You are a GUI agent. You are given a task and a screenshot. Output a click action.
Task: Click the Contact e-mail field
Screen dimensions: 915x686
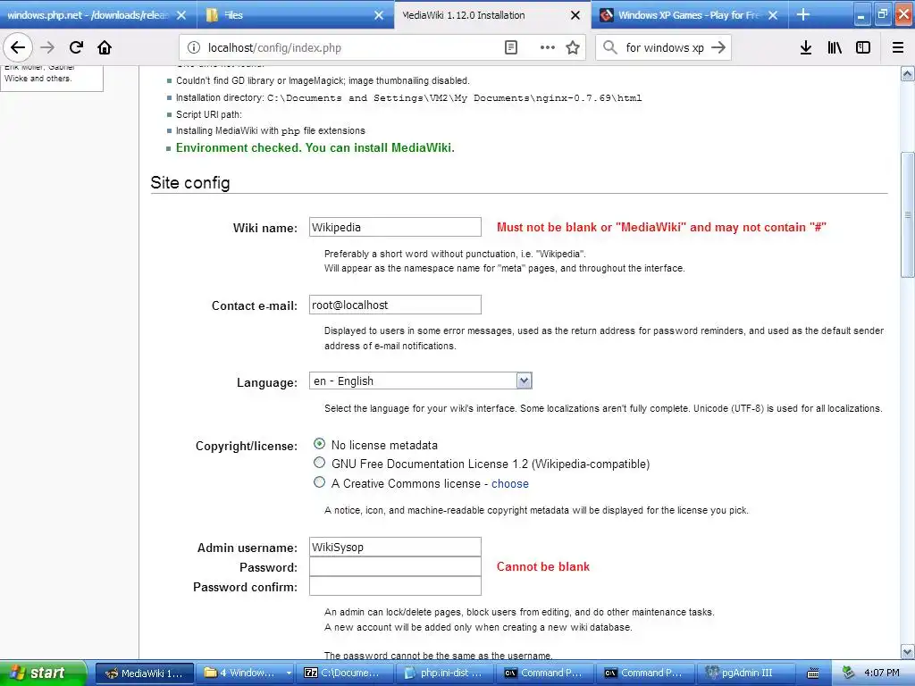point(395,305)
